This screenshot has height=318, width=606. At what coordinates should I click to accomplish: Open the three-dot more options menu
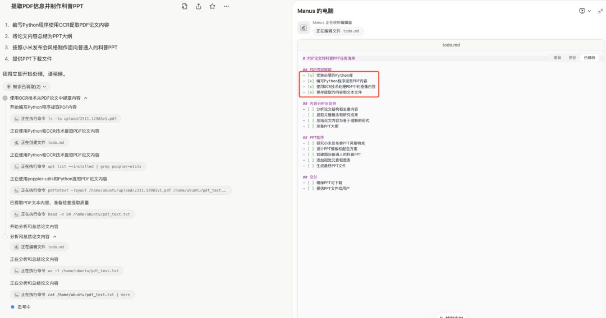(x=226, y=6)
